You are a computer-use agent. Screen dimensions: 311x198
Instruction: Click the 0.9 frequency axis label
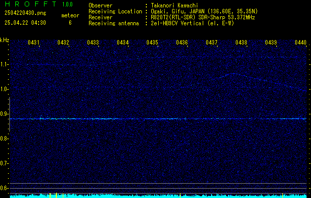tap(4, 114)
